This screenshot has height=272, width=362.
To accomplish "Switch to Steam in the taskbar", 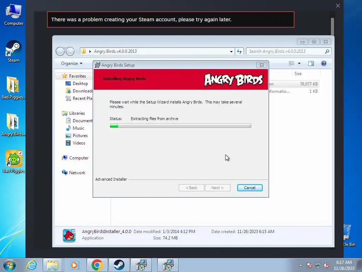I will [x=119, y=265].
